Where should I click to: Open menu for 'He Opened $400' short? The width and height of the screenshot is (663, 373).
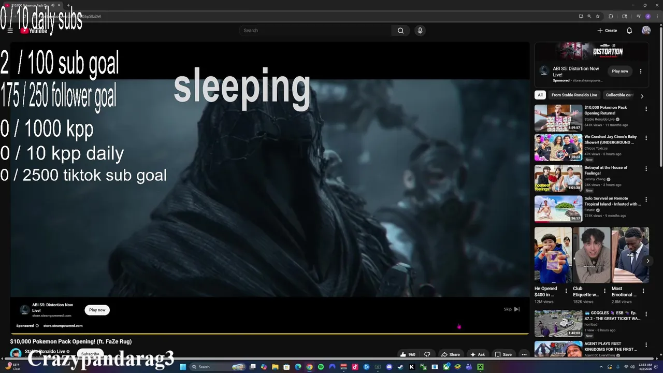566,291
